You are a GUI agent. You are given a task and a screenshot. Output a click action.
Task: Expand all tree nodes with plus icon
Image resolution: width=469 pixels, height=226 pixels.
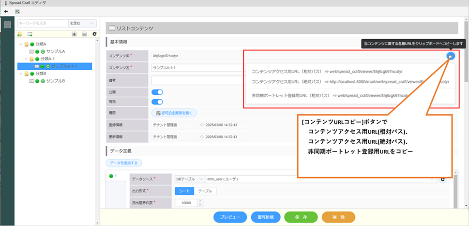coord(74,34)
